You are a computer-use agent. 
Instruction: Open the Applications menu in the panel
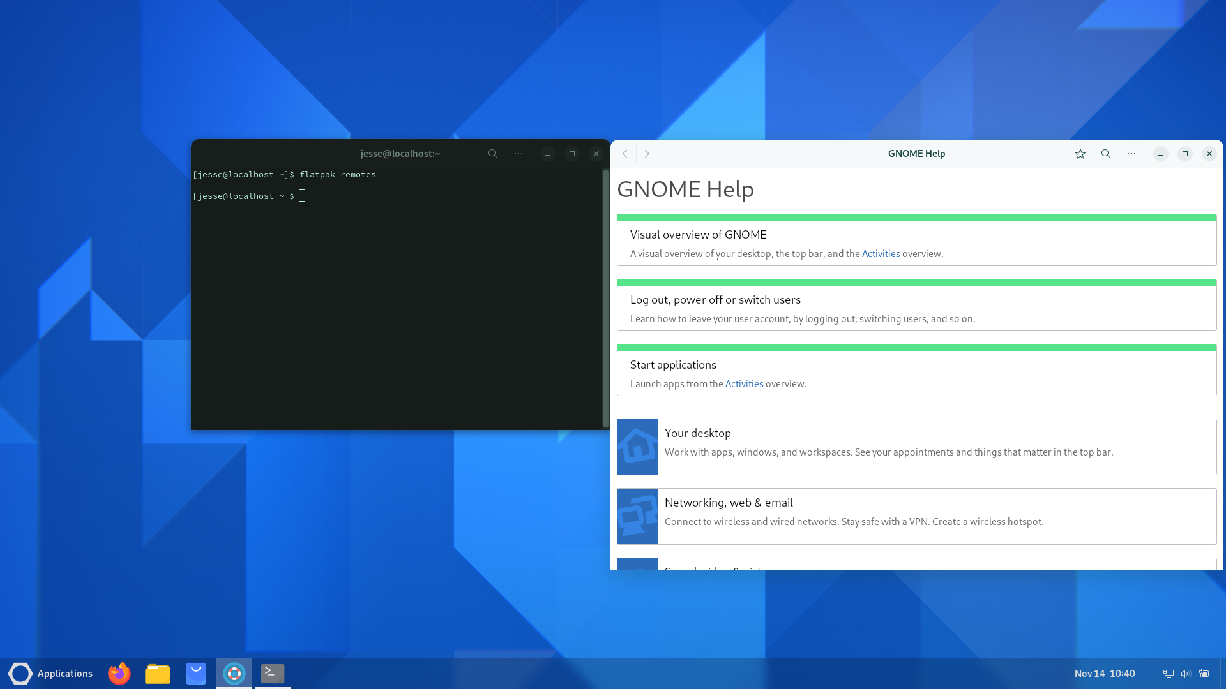click(50, 674)
